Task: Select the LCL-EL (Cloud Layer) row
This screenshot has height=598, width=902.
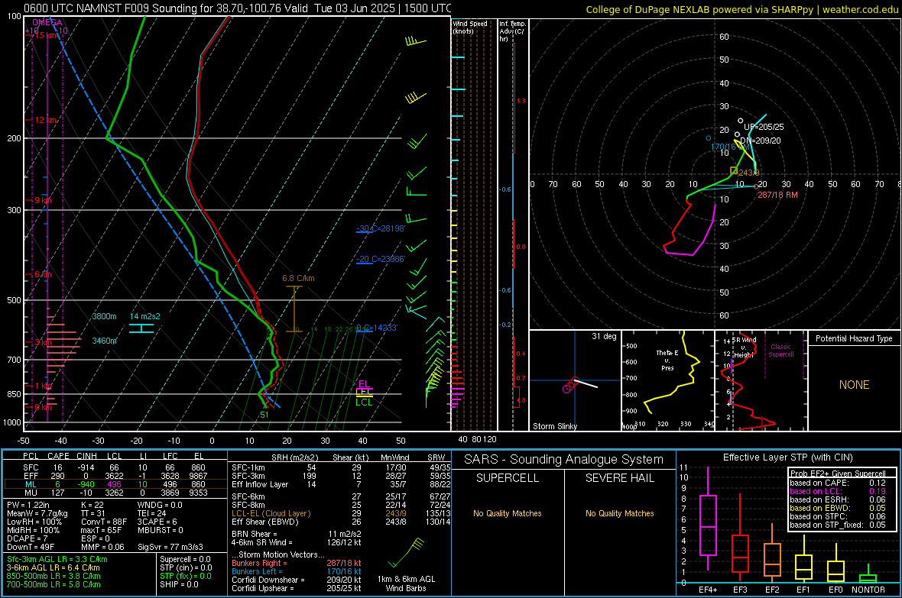Action: [x=341, y=513]
